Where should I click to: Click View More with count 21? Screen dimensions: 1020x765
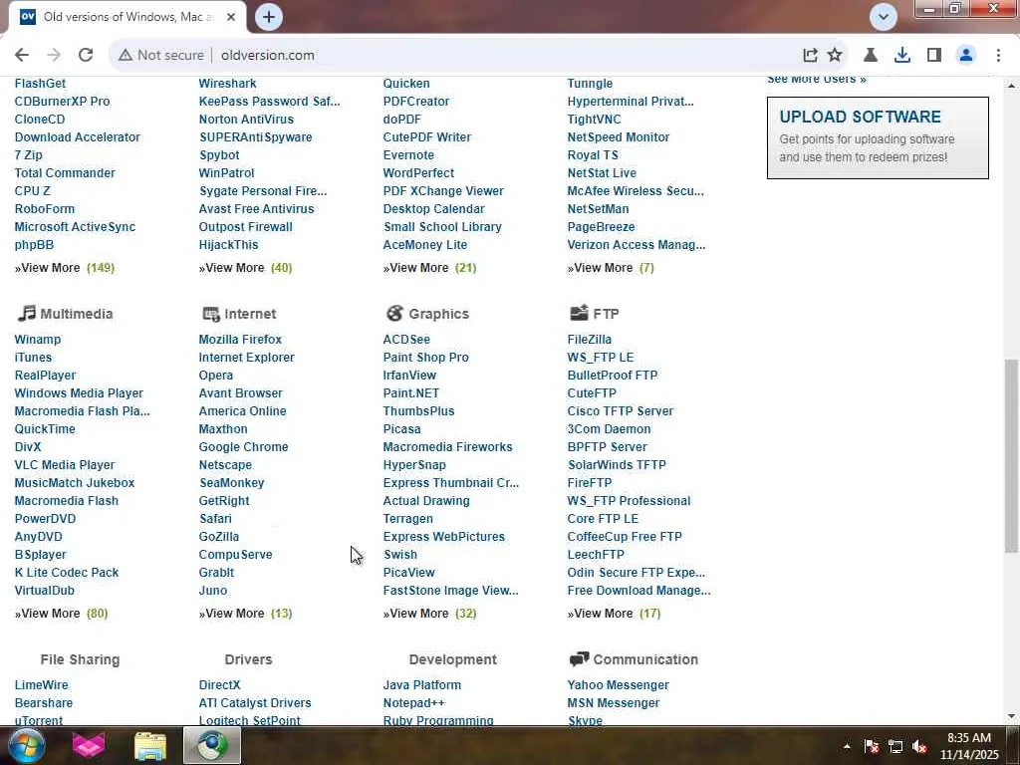tap(429, 268)
